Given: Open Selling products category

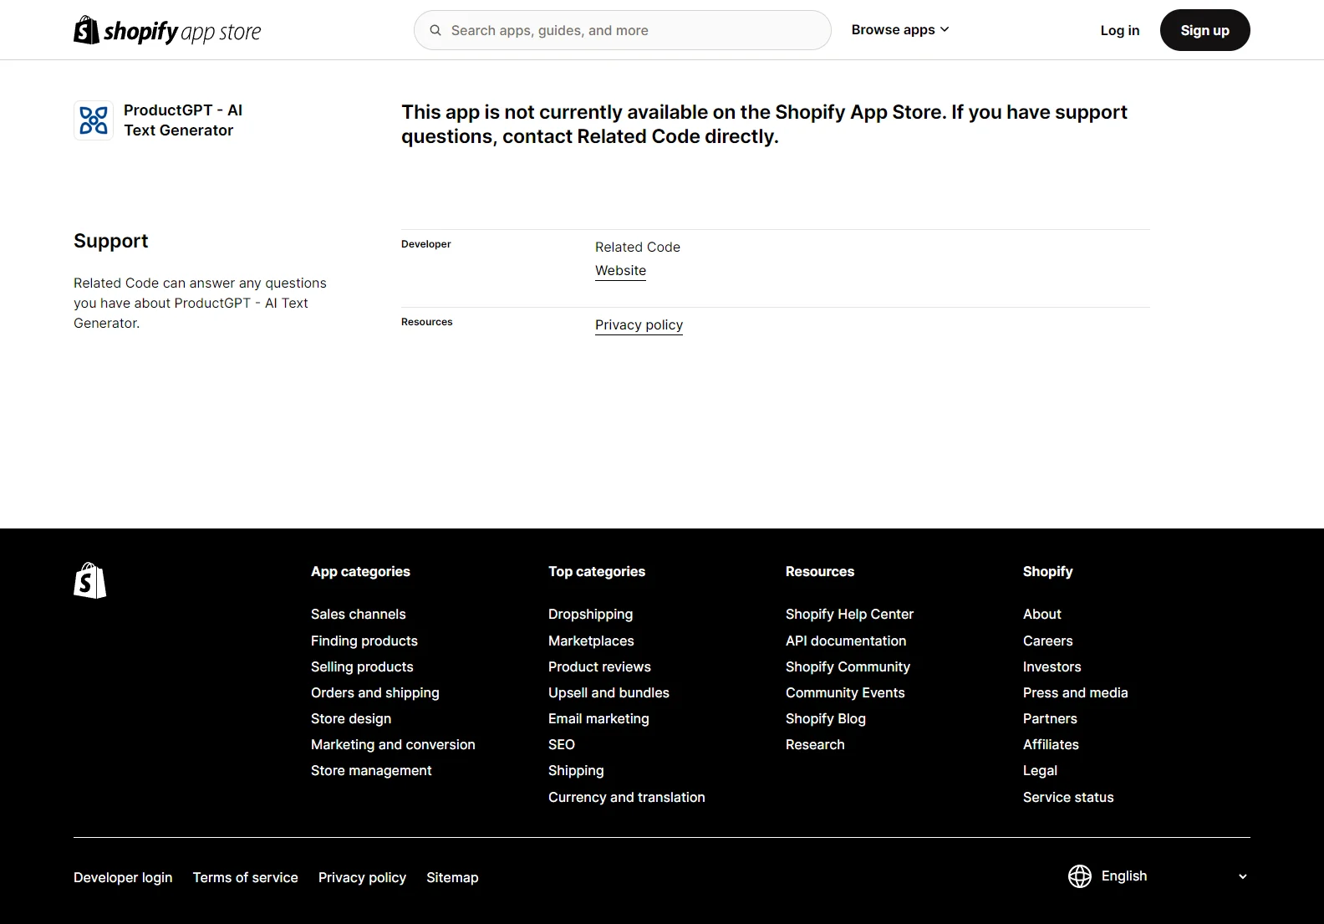Looking at the screenshot, I should click(362, 667).
